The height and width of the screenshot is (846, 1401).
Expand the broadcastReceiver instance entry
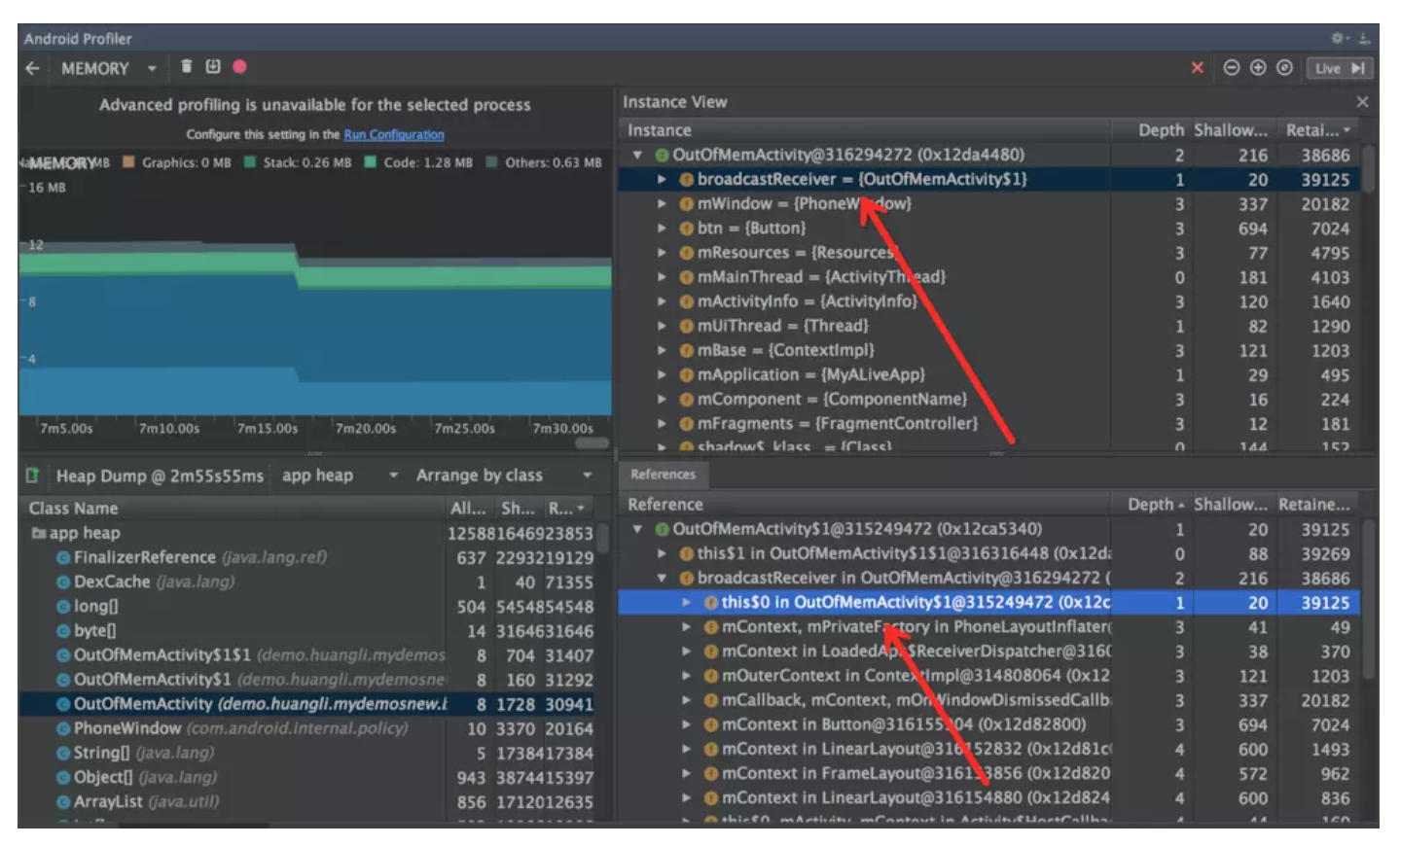coord(663,178)
